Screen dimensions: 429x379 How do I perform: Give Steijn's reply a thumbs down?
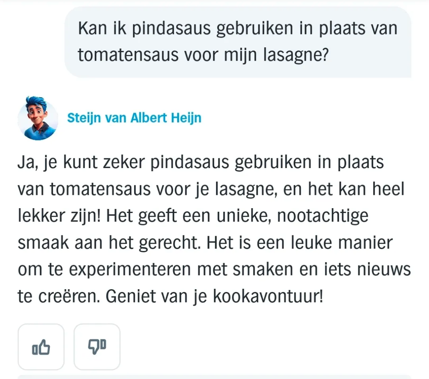pyautogui.click(x=97, y=347)
